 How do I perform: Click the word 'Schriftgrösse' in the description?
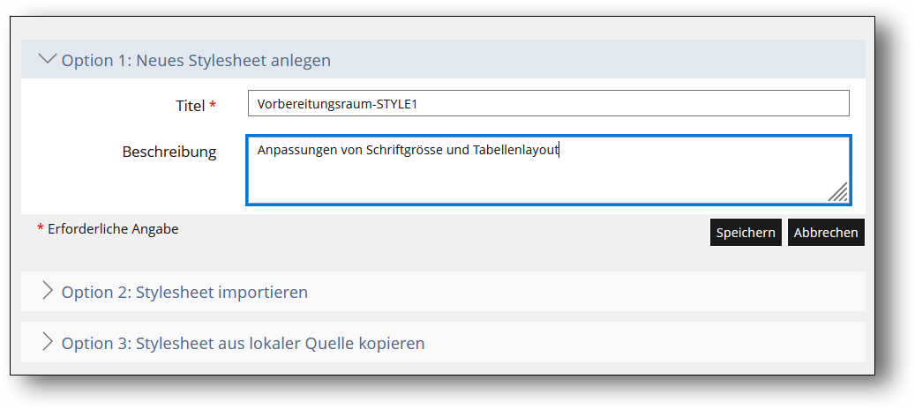[x=404, y=150]
